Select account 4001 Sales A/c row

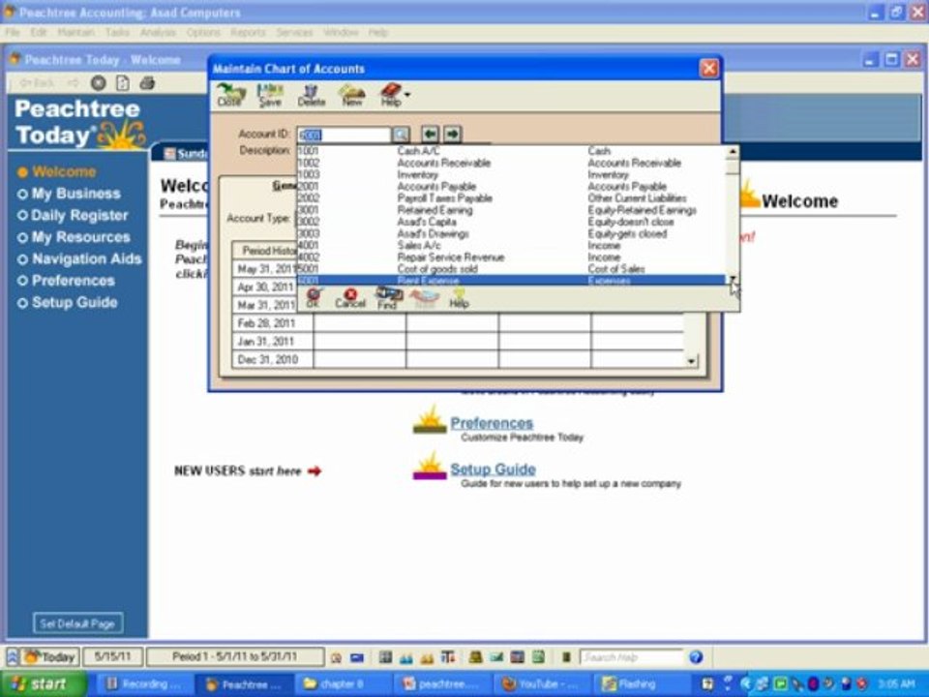(511, 245)
